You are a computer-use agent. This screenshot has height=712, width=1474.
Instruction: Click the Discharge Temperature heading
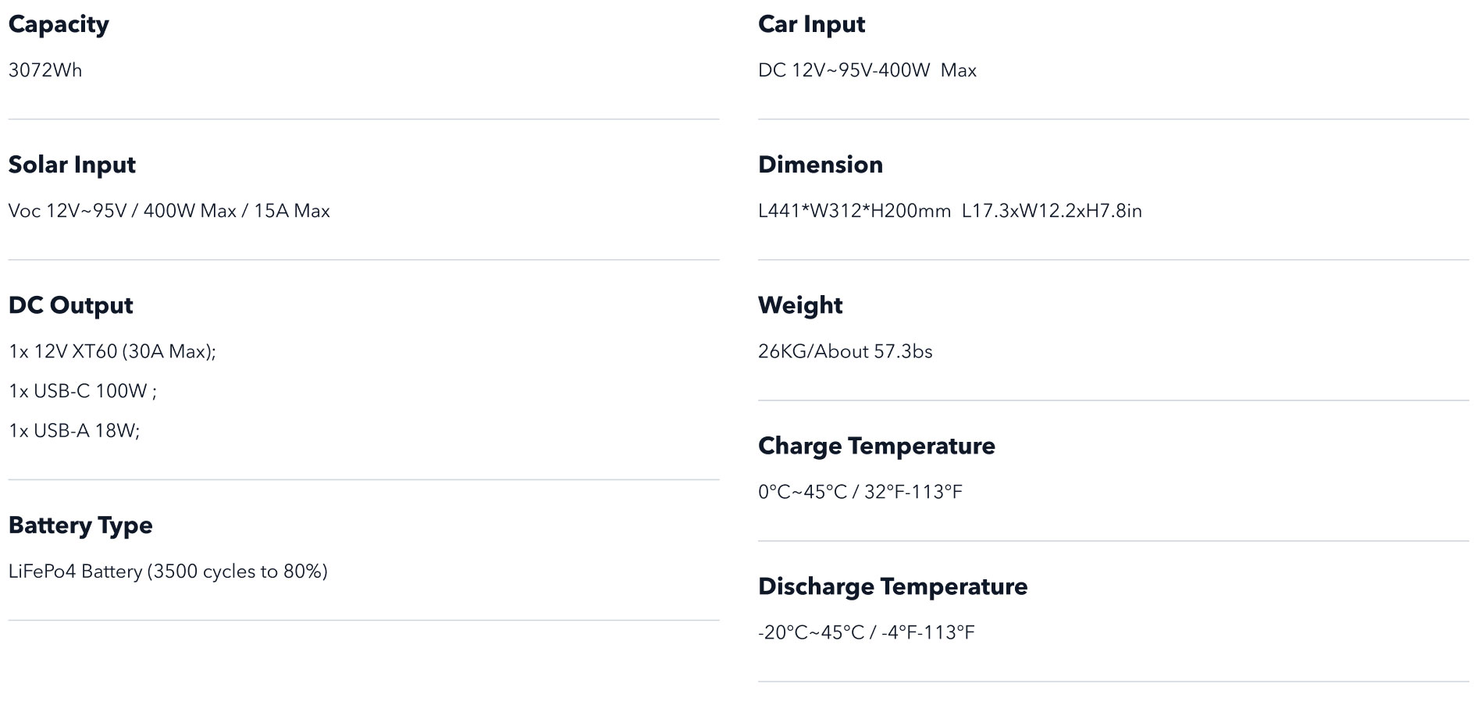893,587
